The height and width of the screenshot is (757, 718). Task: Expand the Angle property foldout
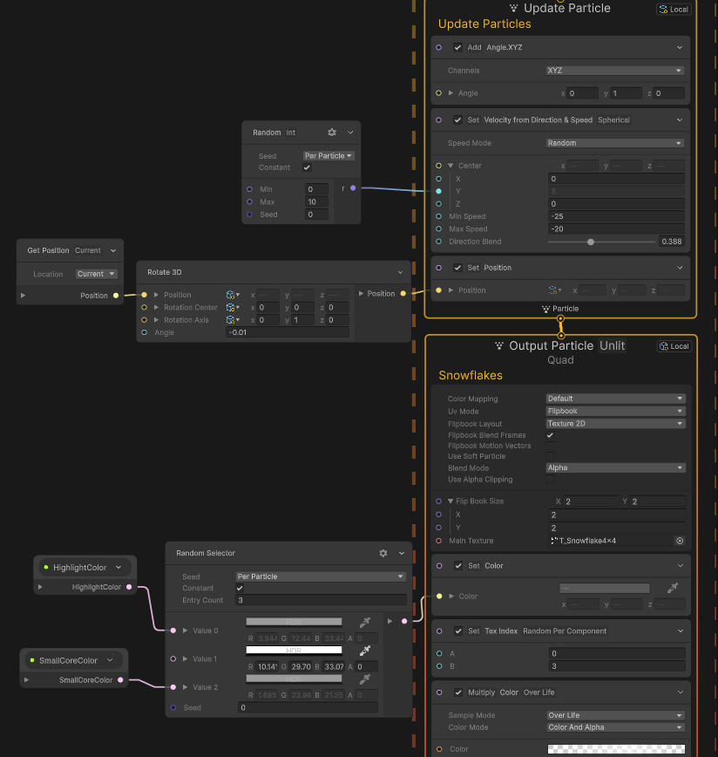451,93
